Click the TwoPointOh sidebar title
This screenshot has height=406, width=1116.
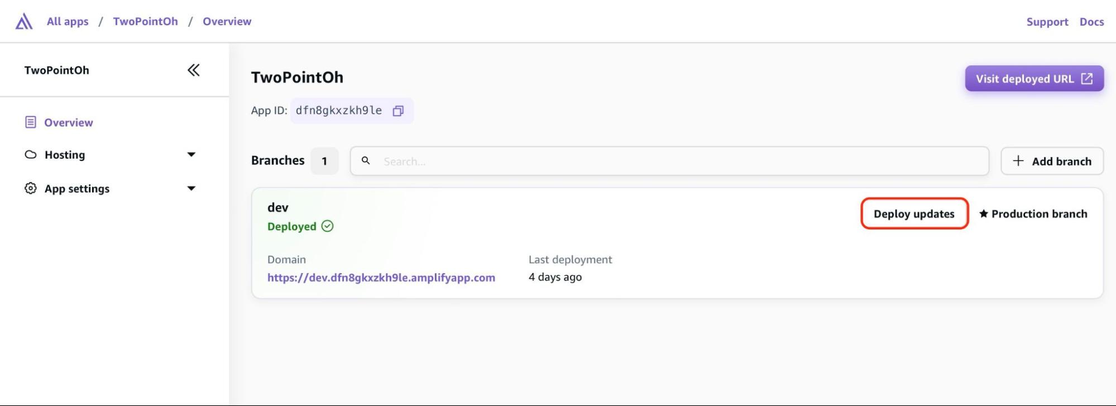point(57,70)
